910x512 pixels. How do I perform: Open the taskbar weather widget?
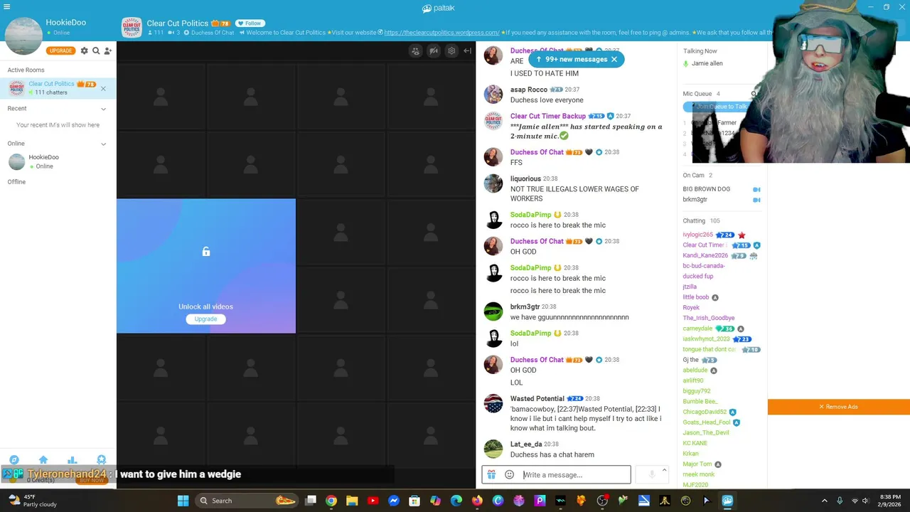tap(32, 501)
